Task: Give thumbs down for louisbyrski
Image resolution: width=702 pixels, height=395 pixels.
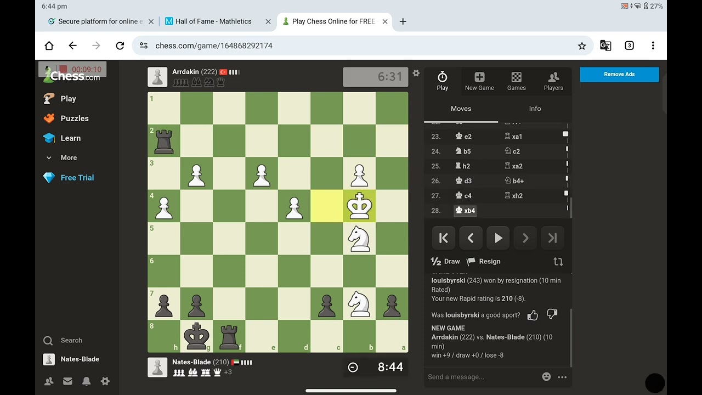Action: click(x=552, y=314)
